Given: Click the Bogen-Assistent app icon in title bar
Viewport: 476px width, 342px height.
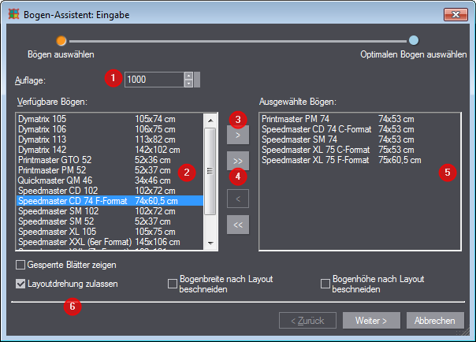Looking at the screenshot, I should point(13,14).
